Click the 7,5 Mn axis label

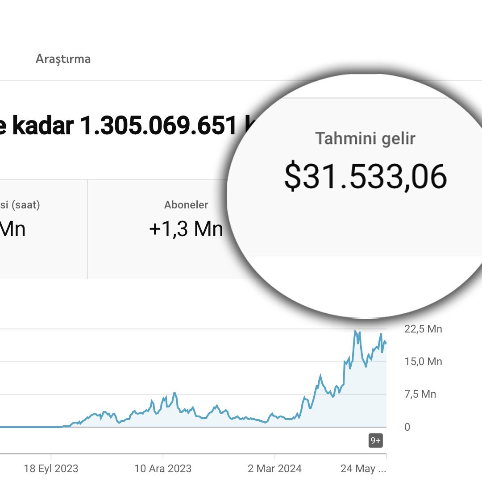tap(420, 394)
